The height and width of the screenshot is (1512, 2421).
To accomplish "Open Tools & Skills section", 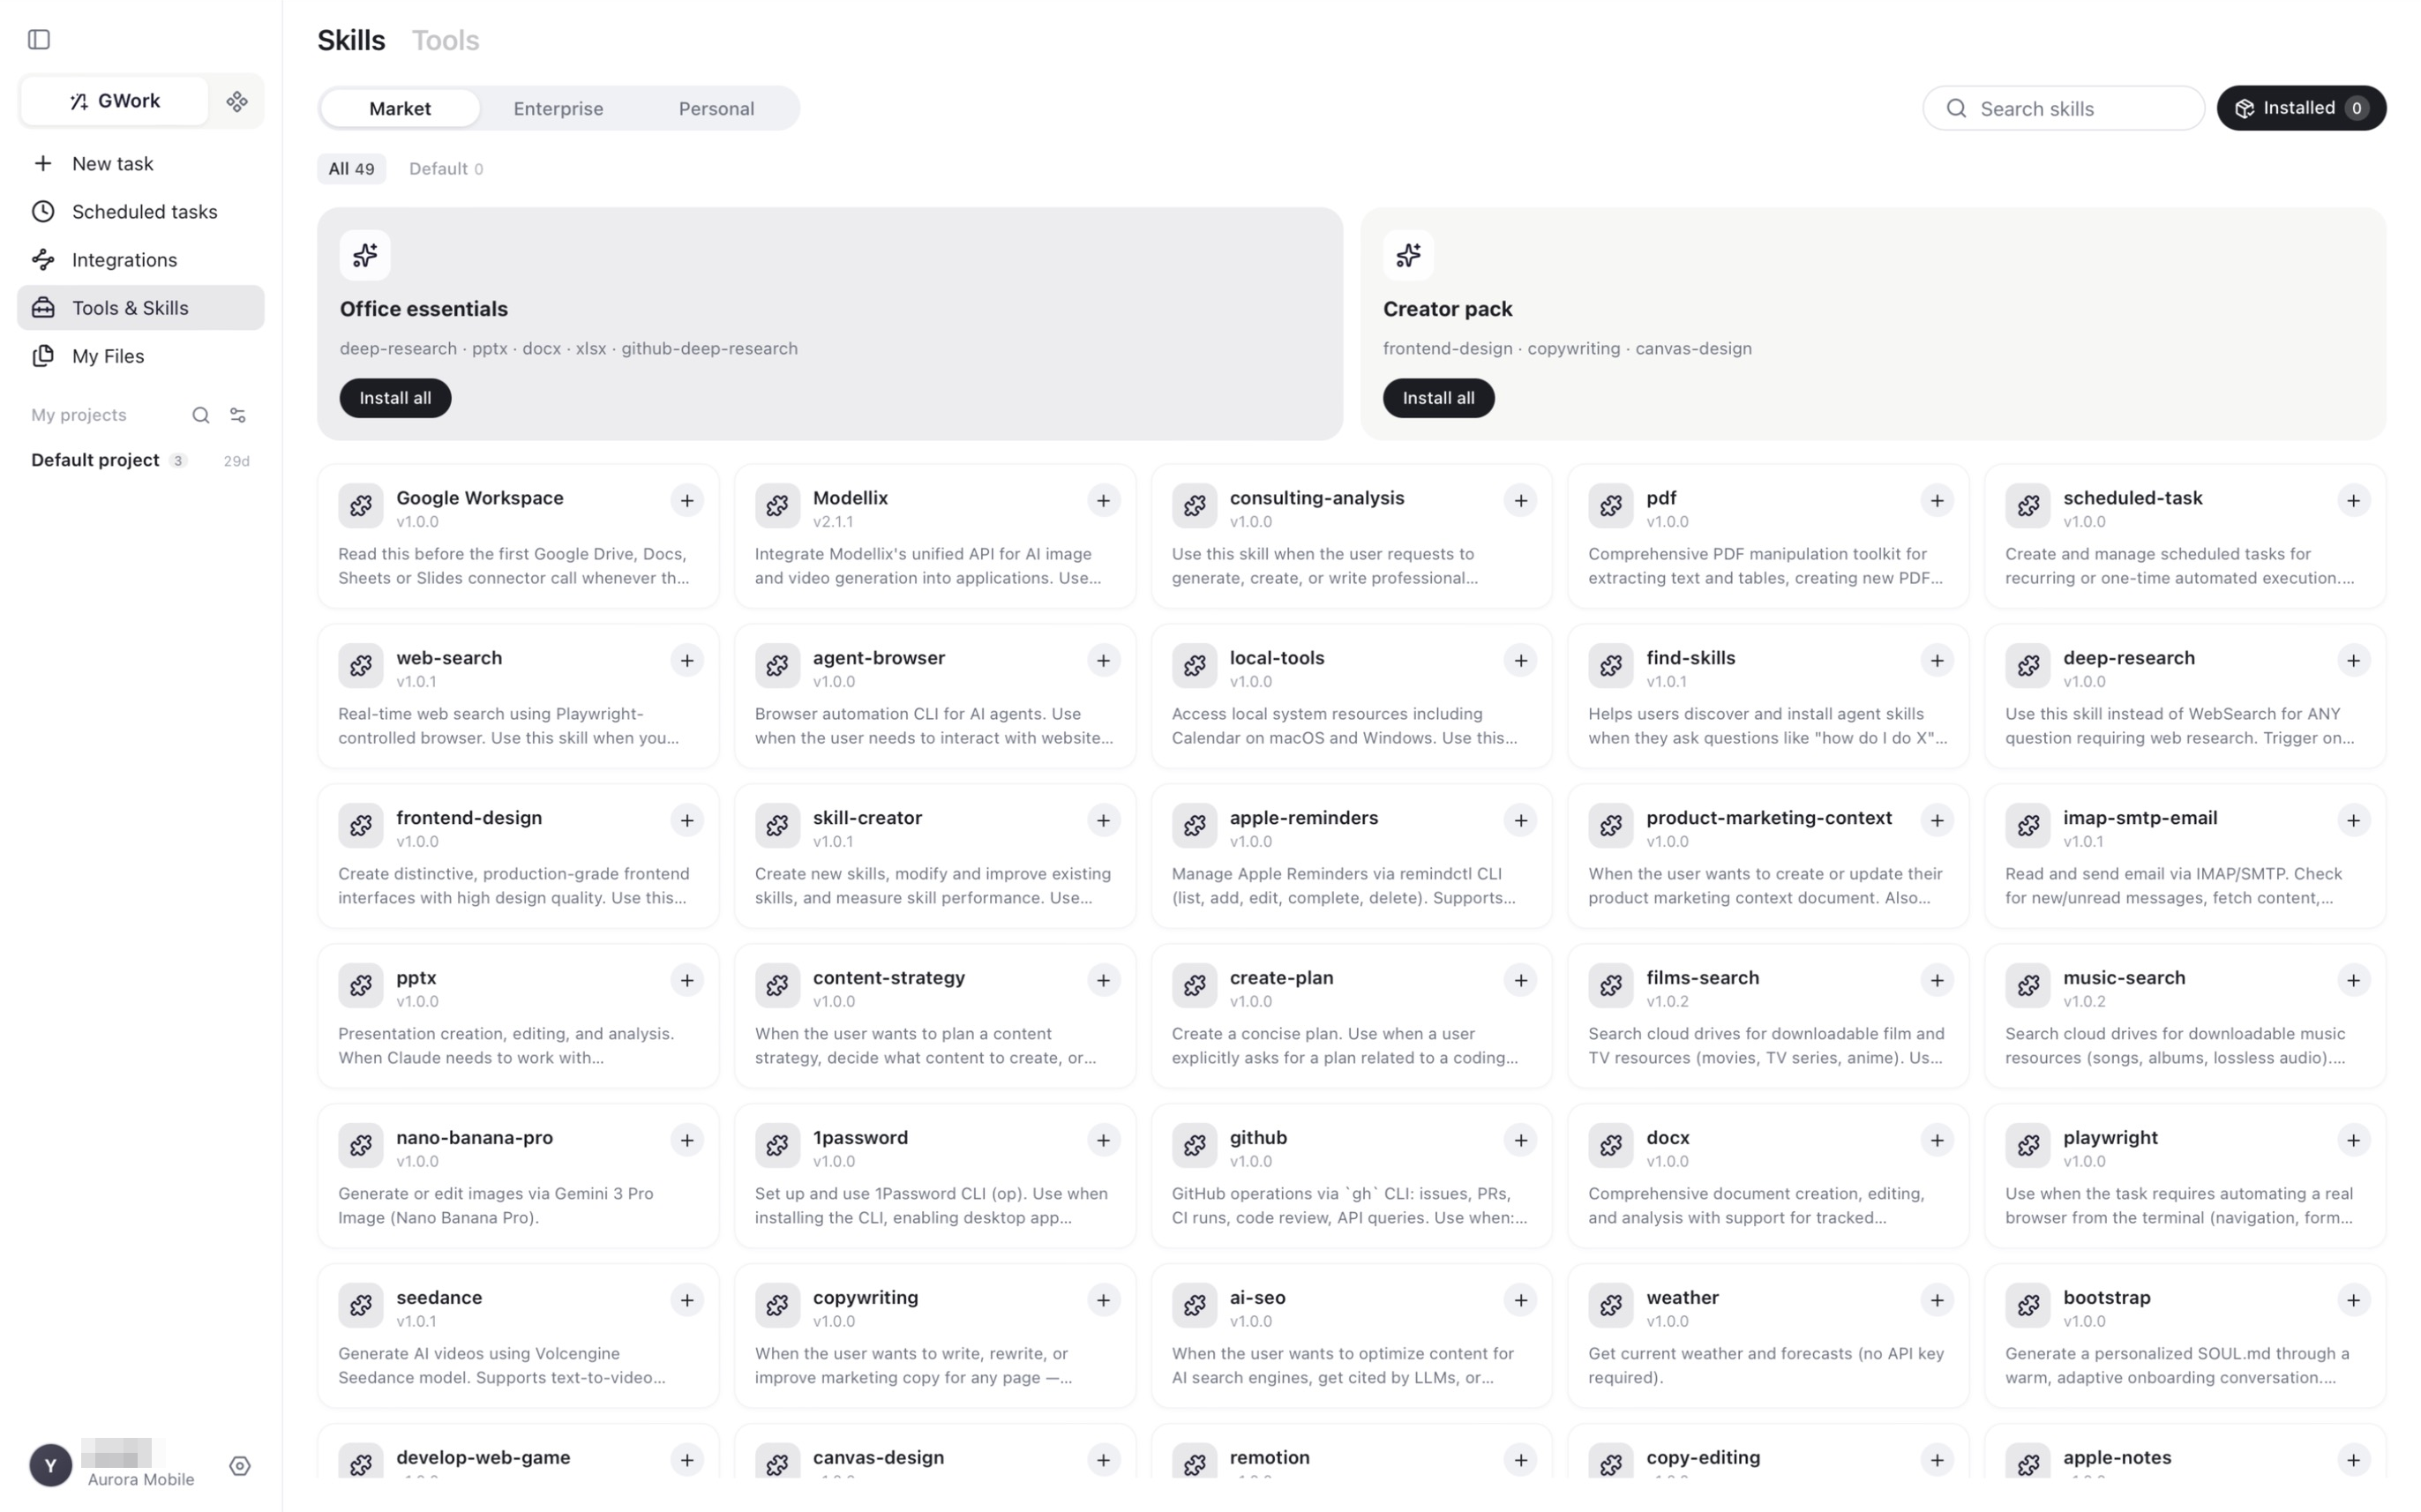I will click(141, 308).
